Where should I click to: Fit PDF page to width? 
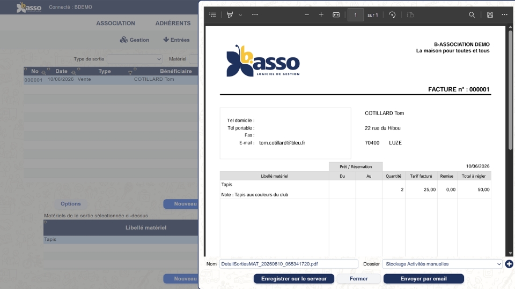tap(336, 15)
